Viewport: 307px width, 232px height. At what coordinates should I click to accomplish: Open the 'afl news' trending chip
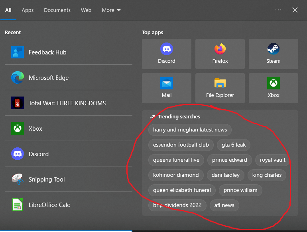coord(224,205)
